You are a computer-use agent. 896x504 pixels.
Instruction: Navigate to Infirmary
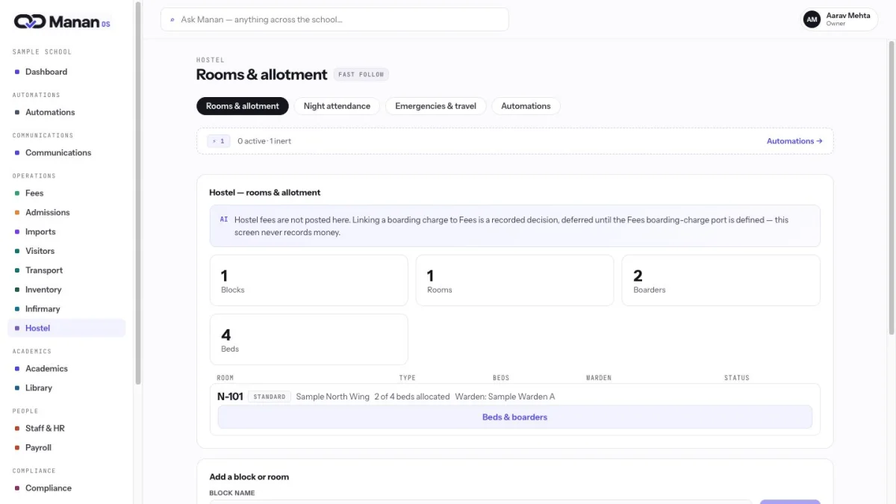pos(66,309)
